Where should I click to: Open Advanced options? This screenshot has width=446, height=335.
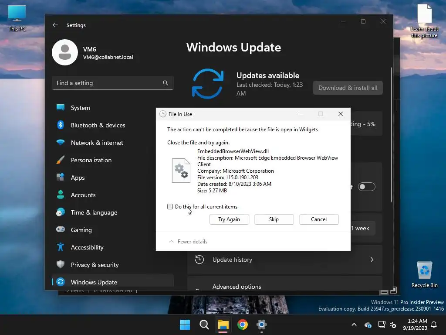tap(285, 283)
